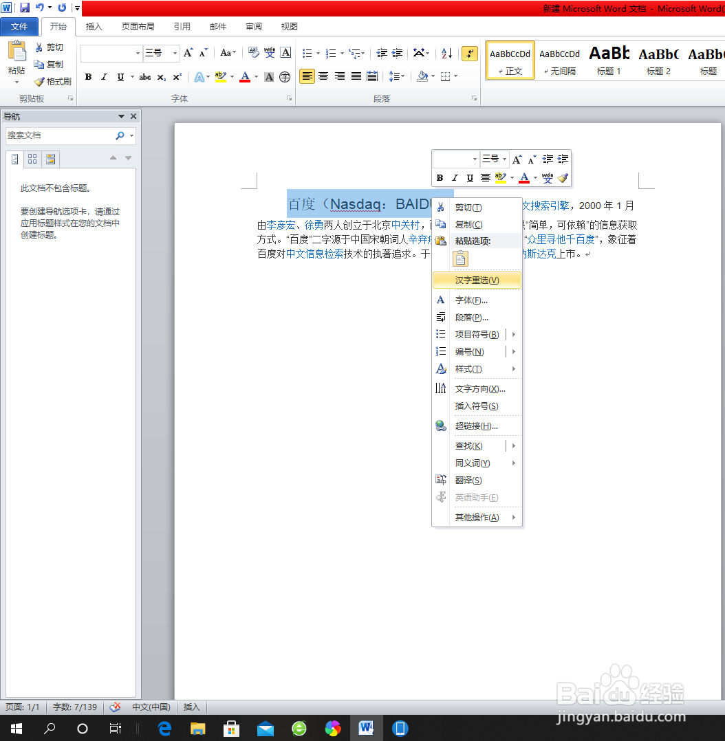Toggle italic on the mini toolbar
The height and width of the screenshot is (741, 725).
pyautogui.click(x=455, y=178)
